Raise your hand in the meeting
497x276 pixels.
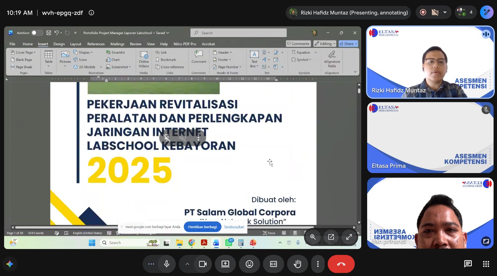pos(298,264)
